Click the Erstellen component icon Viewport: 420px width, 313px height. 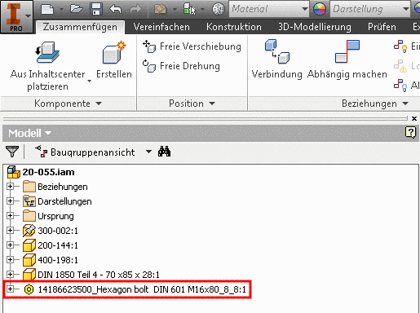114,52
